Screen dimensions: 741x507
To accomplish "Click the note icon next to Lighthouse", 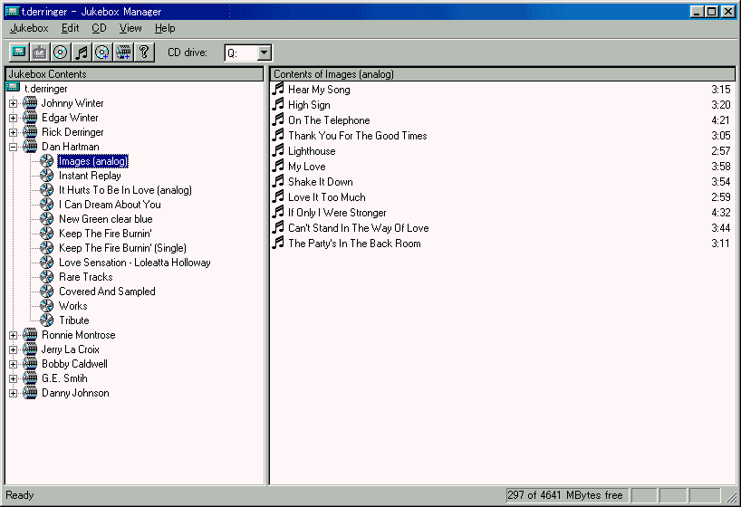I will (x=279, y=151).
